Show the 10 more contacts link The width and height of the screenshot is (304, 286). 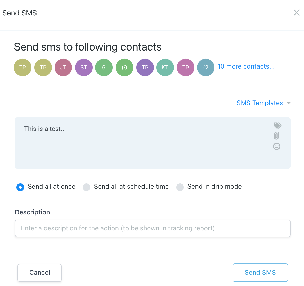tap(246, 66)
